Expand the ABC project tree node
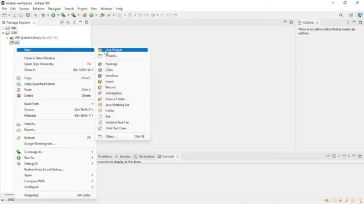Viewport: 364px width, 204px height. (3, 28)
